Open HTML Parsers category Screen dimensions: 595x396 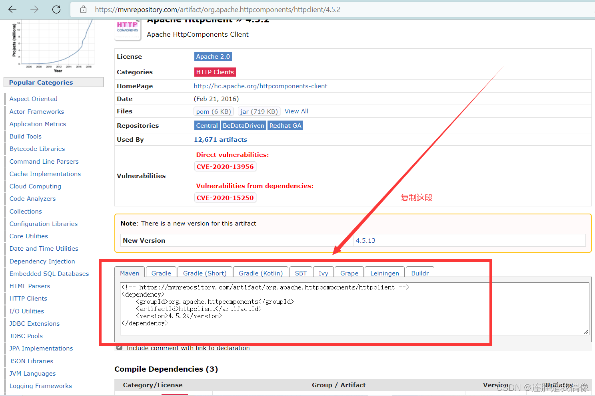[x=30, y=286]
